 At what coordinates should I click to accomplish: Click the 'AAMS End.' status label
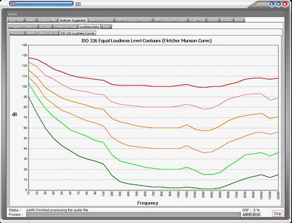[251, 215]
